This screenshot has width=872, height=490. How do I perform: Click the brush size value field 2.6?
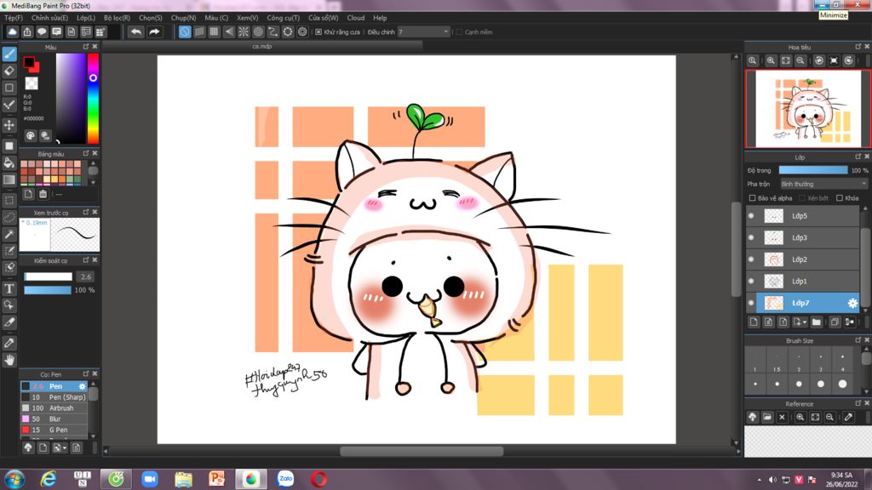coord(85,276)
